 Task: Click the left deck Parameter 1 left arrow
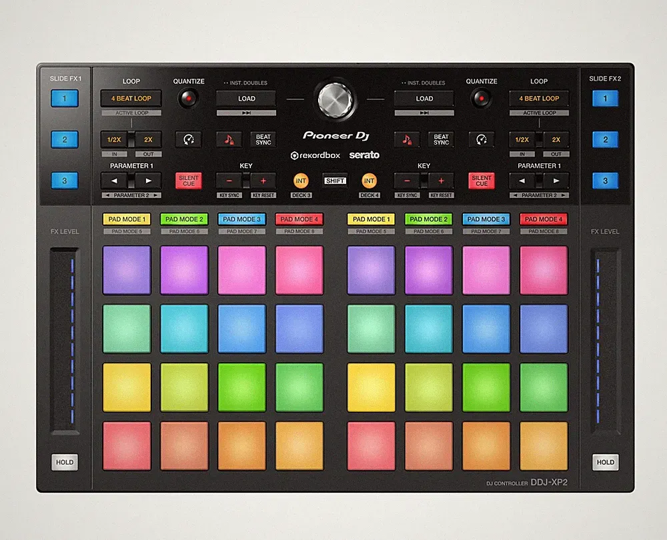[x=114, y=181]
